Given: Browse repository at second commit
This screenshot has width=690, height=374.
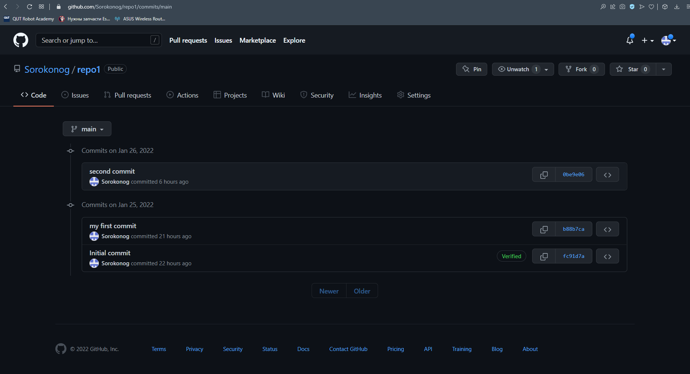Looking at the screenshot, I should click(x=607, y=175).
